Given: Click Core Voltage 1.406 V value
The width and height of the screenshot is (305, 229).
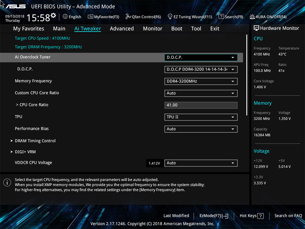Looking at the screenshot, I should (260, 87).
